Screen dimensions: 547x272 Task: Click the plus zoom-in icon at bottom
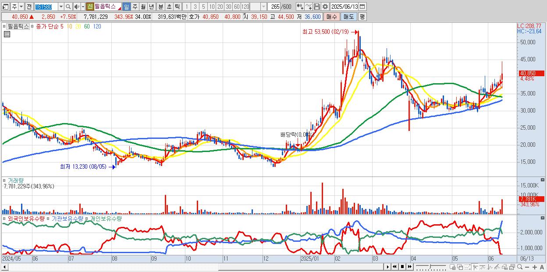pyautogui.click(x=535, y=267)
